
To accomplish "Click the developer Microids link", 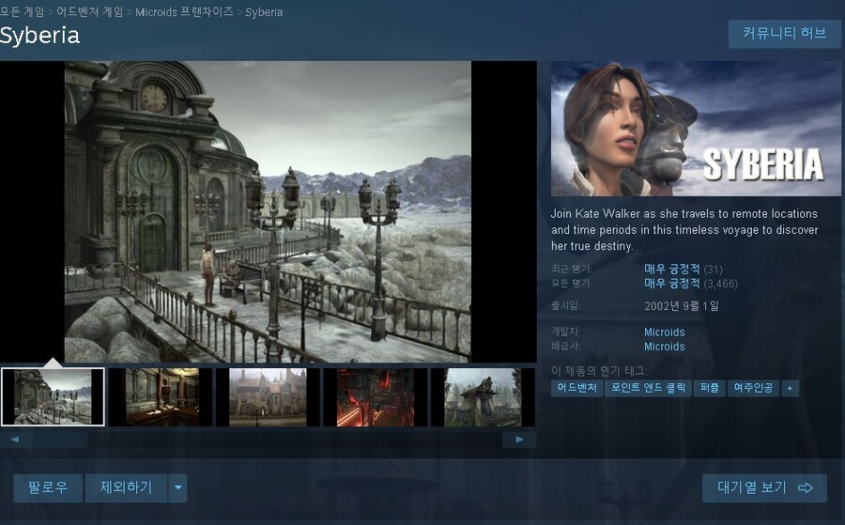I will coord(665,332).
